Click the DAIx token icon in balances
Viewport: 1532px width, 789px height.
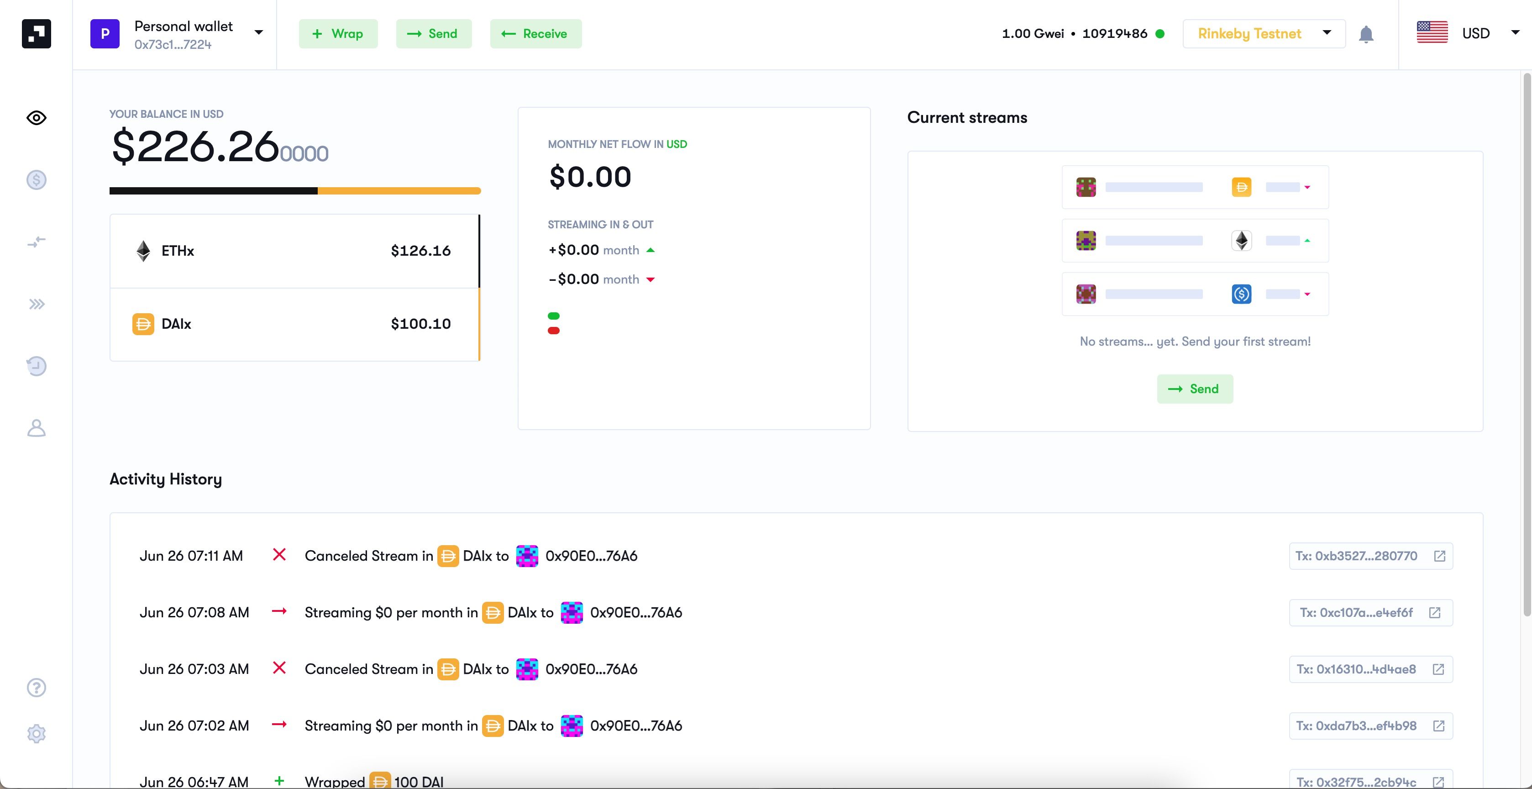point(143,324)
